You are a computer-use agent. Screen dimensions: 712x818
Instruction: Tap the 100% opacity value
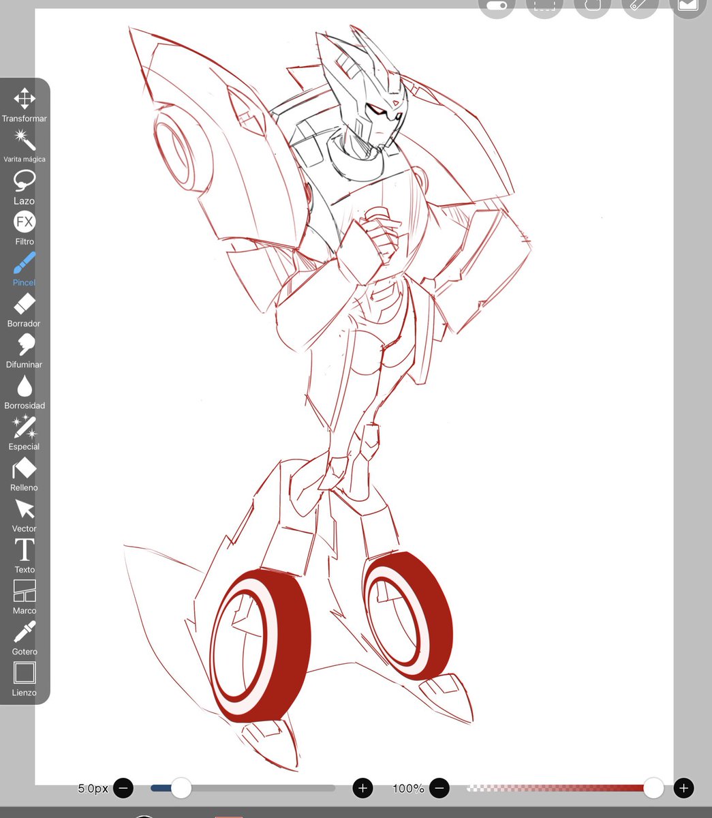coord(408,789)
